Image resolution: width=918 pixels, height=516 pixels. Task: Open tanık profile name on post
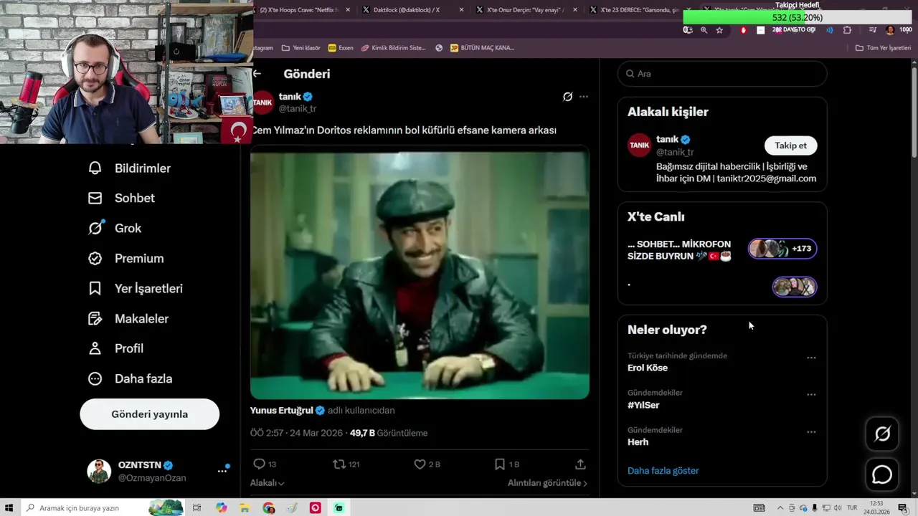[x=290, y=96]
